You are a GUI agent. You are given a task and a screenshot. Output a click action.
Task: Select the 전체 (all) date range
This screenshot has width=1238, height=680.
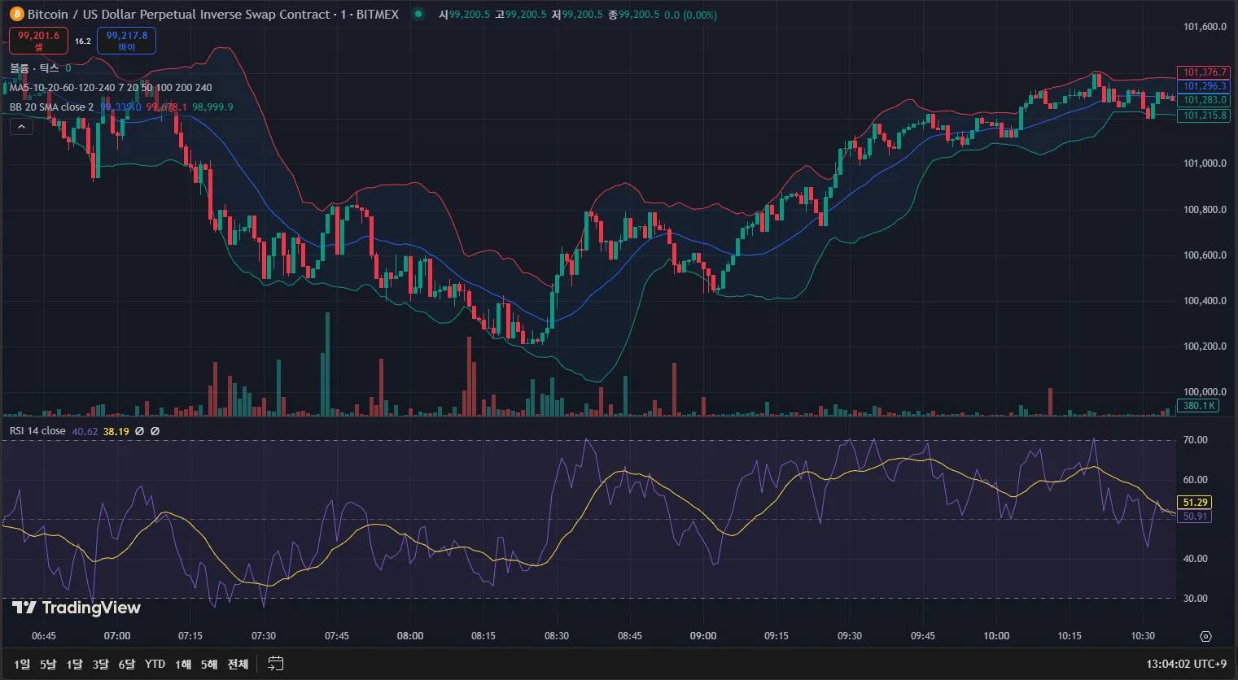(238, 665)
